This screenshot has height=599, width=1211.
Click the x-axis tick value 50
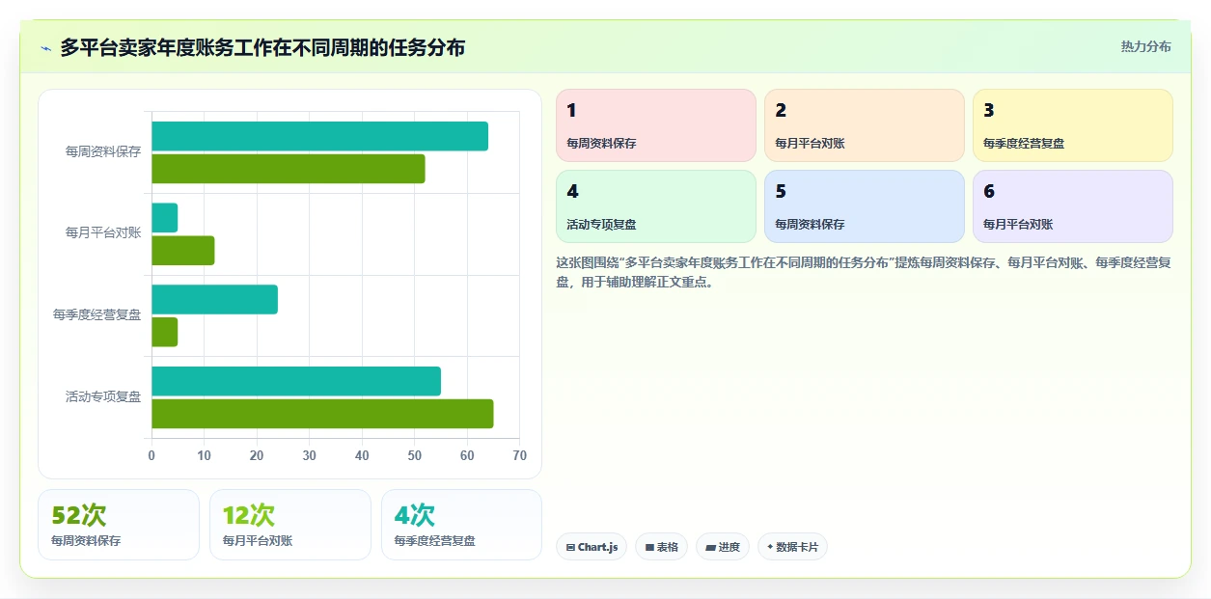pyautogui.click(x=415, y=455)
